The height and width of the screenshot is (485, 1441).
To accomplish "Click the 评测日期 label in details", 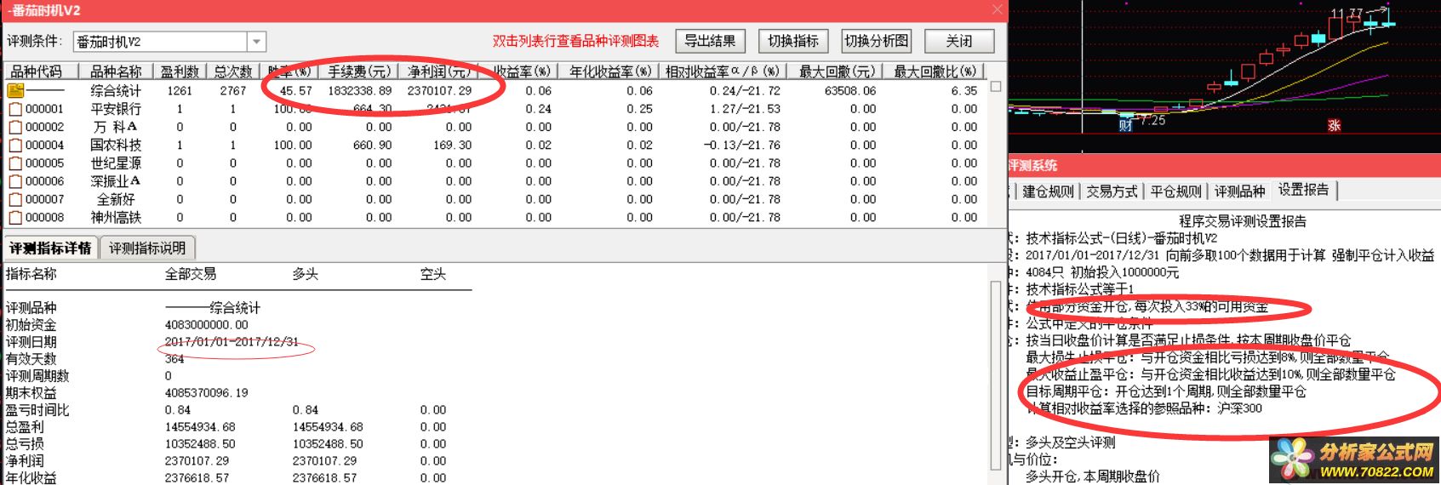I will coord(31,342).
